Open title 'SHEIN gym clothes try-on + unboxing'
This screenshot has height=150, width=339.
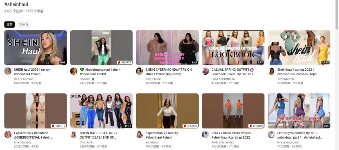(300, 135)
